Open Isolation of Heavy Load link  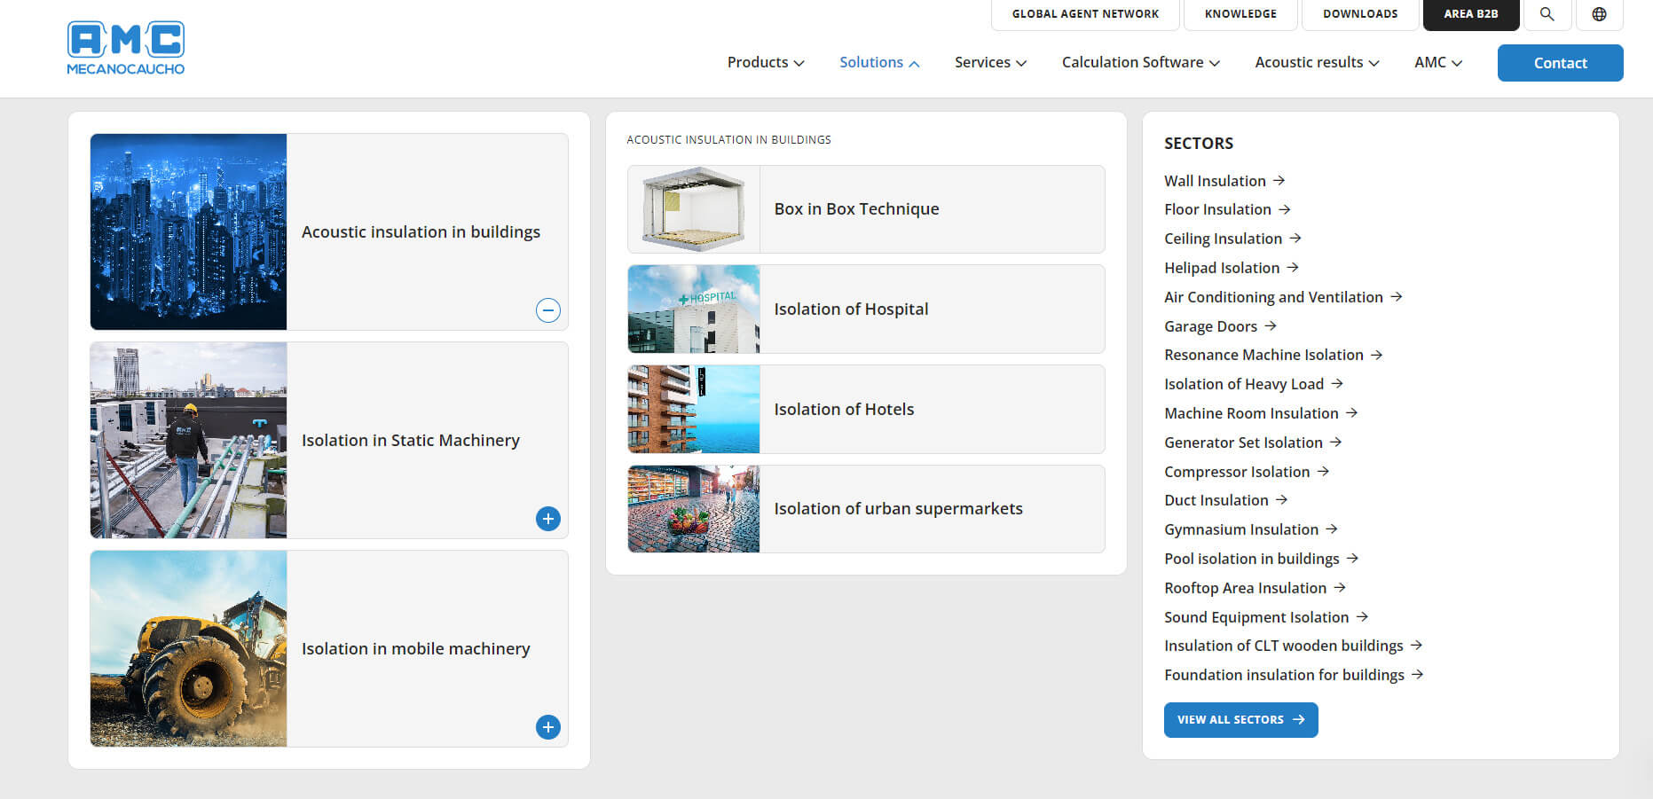[x=1254, y=384]
